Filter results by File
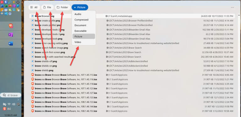 (47, 7)
